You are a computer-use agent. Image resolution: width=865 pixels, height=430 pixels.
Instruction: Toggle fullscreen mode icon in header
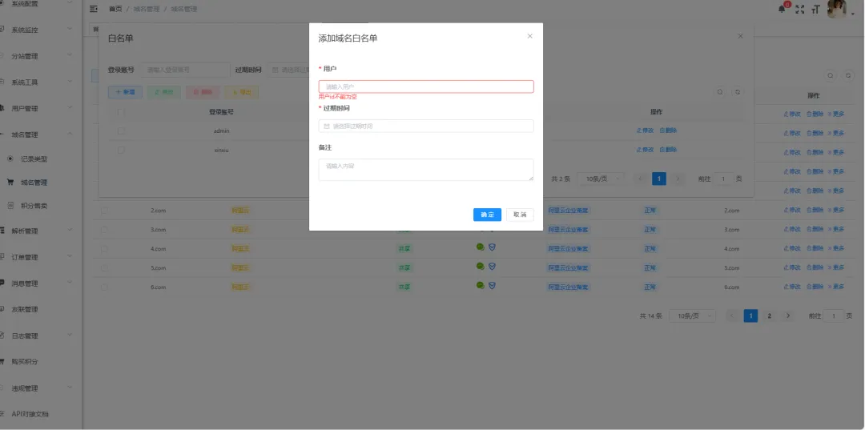(799, 9)
